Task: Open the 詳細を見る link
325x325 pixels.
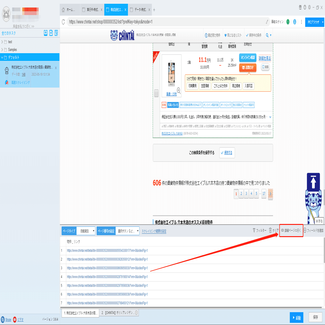Action: click(265, 58)
